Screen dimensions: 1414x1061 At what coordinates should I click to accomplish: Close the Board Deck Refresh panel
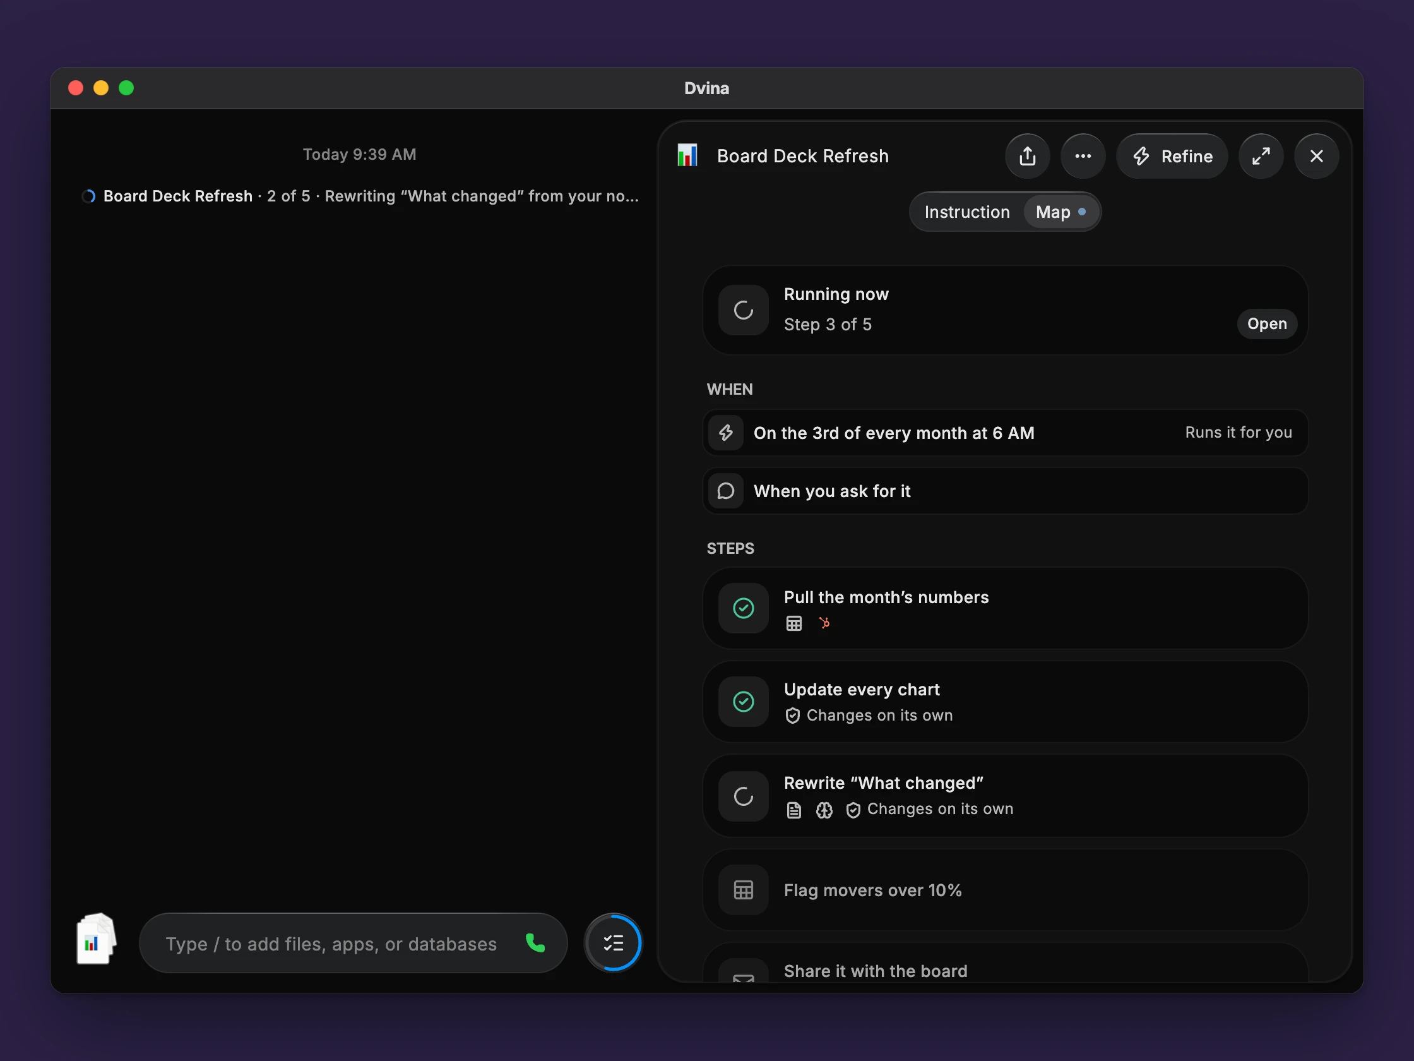(1316, 156)
